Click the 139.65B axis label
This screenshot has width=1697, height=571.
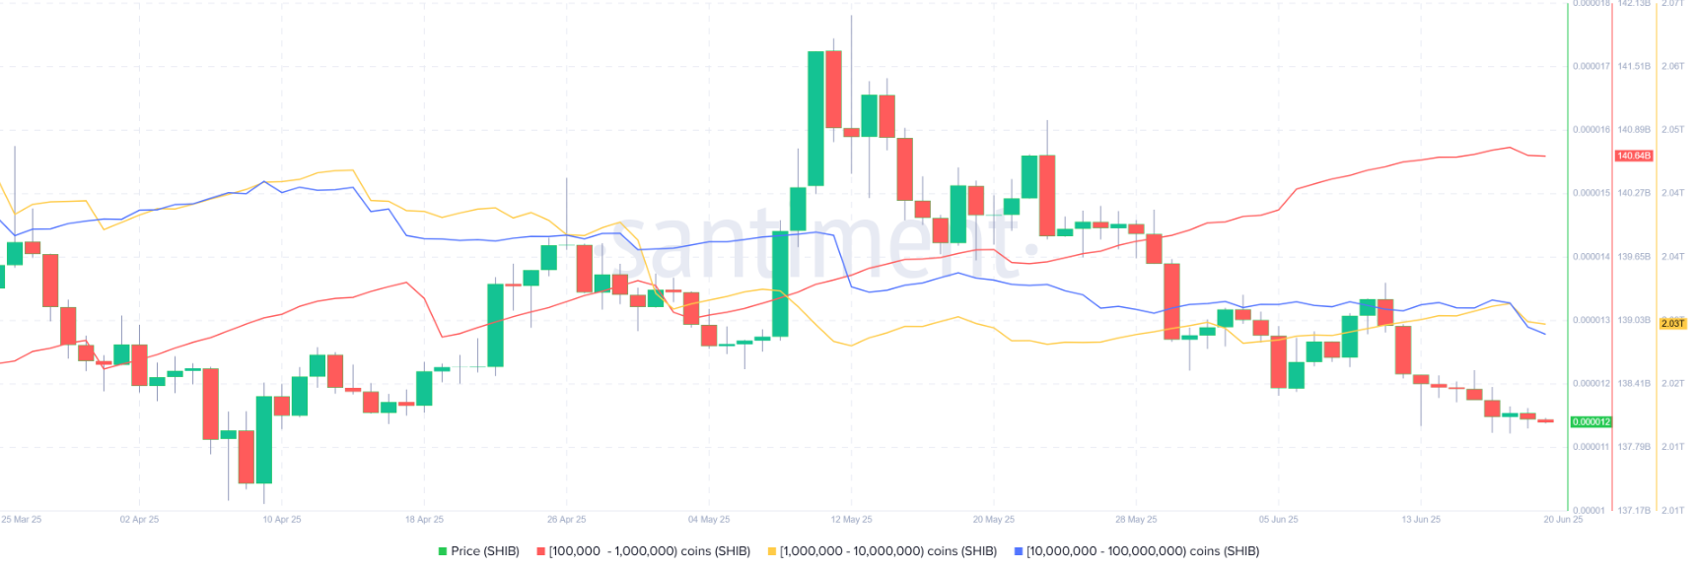tap(1633, 256)
